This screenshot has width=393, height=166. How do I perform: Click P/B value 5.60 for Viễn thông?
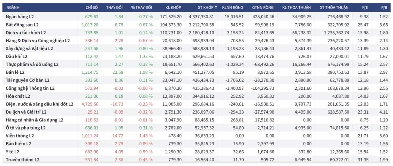[384, 136]
